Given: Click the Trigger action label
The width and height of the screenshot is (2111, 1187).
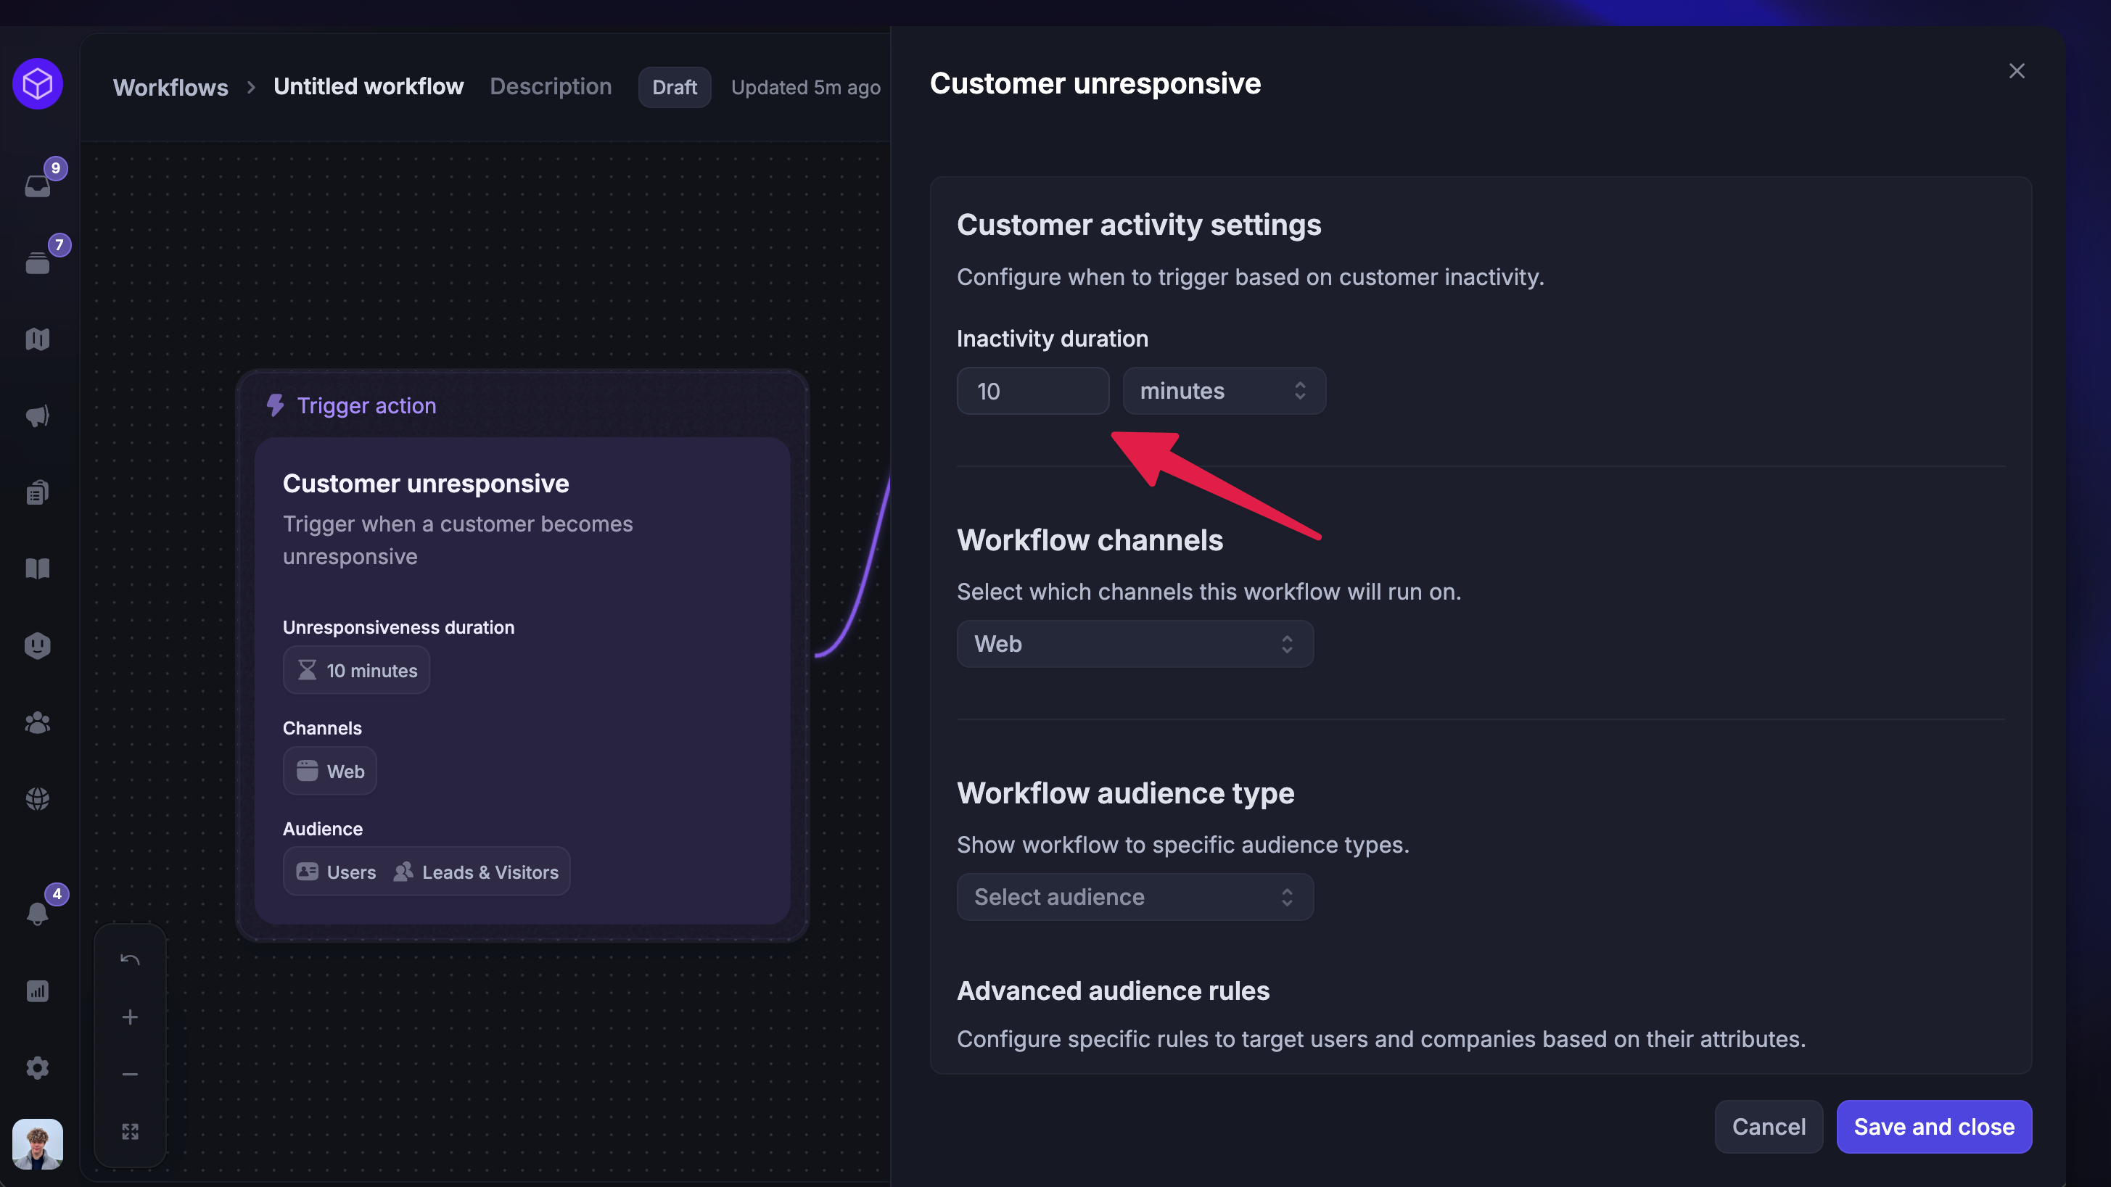Looking at the screenshot, I should [x=366, y=405].
